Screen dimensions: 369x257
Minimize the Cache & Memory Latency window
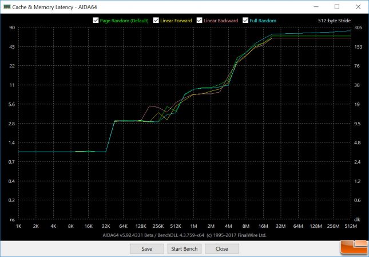316,7
